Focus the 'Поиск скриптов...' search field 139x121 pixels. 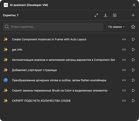53,27
